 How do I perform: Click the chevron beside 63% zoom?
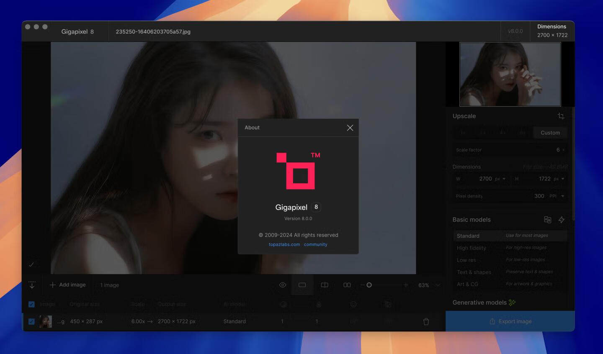click(x=438, y=285)
